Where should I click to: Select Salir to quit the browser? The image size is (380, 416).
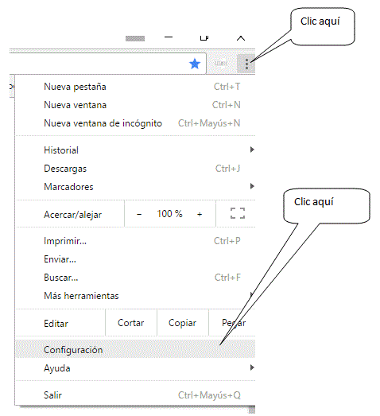135,395
